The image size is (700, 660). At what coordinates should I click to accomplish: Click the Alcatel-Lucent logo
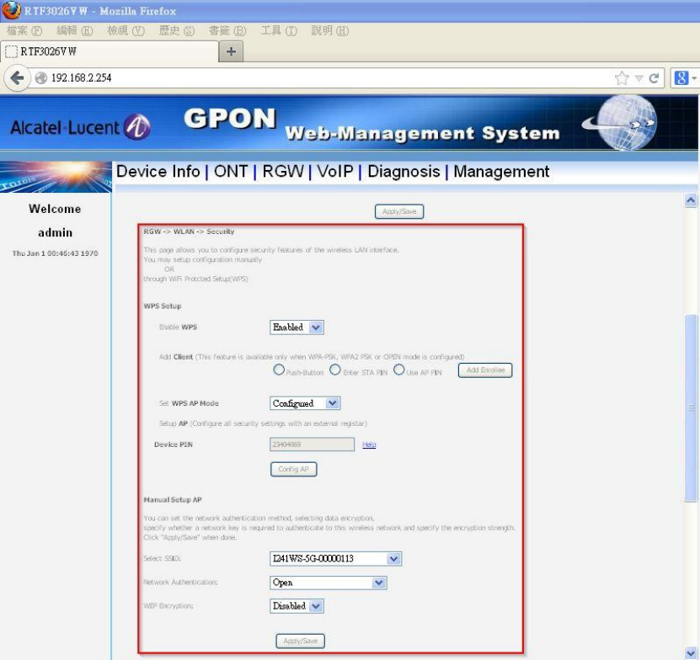pyautogui.click(x=80, y=128)
